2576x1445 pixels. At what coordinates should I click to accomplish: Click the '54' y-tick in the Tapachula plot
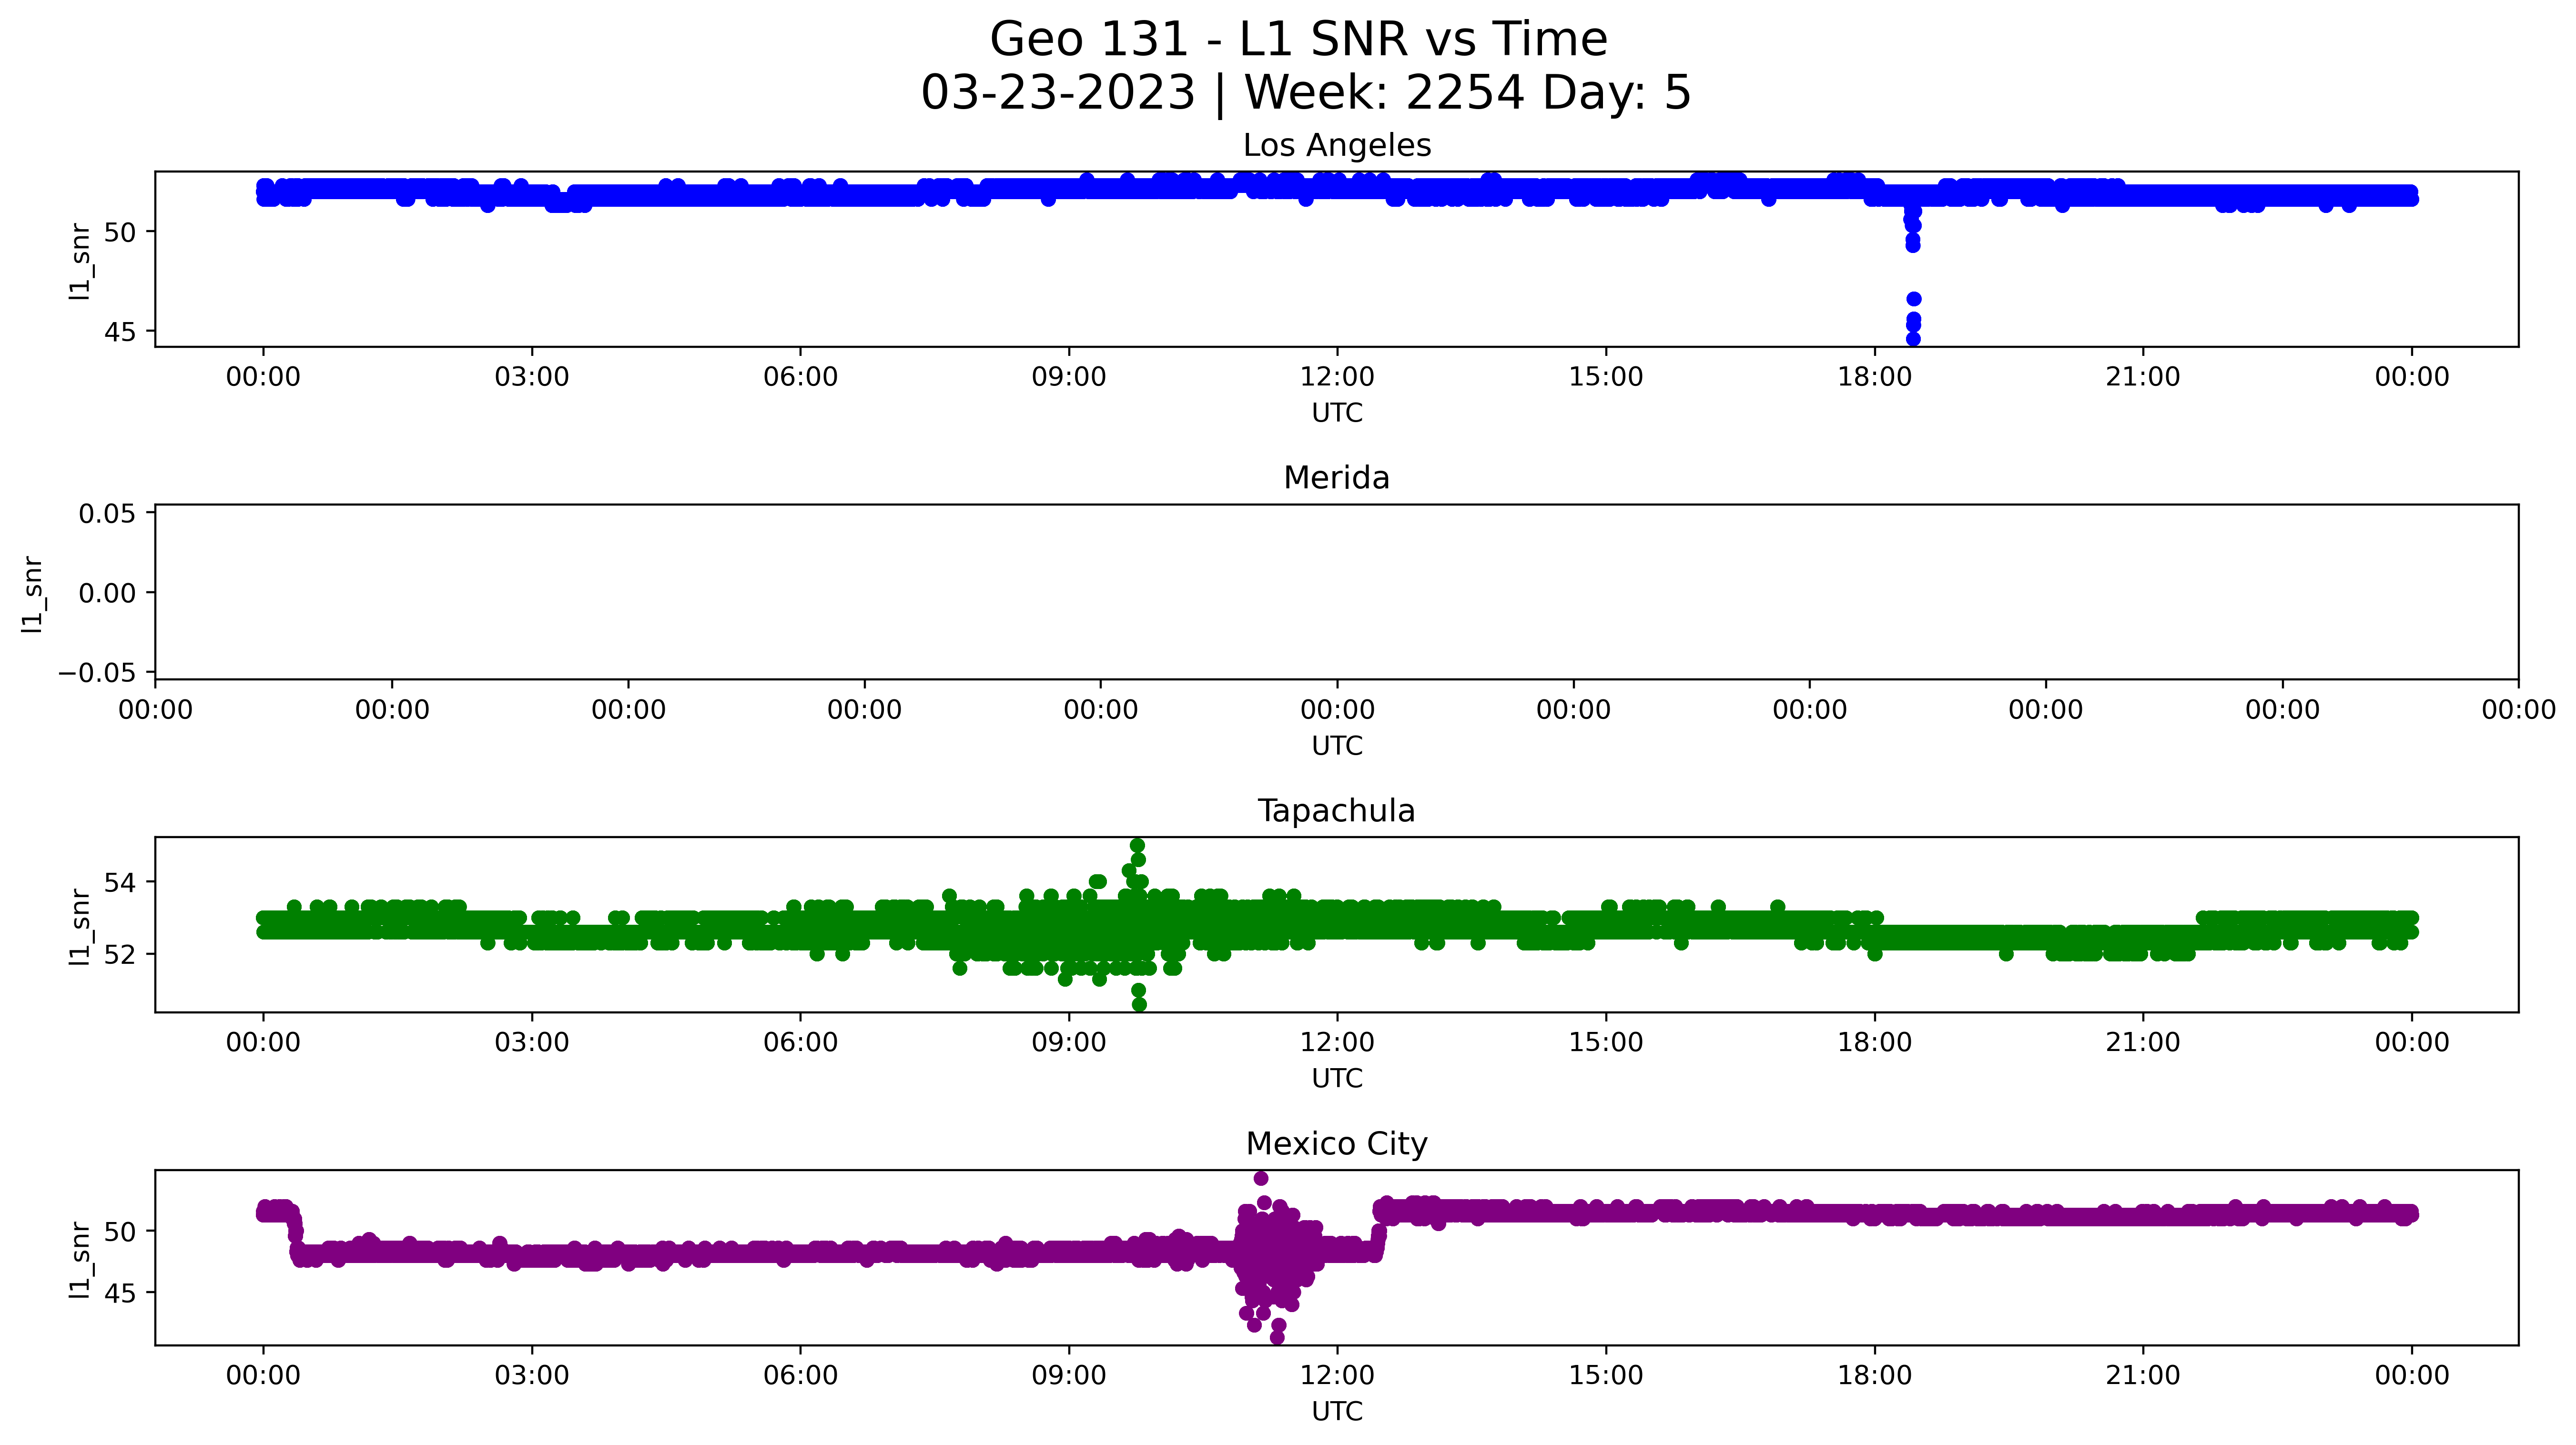119,883
